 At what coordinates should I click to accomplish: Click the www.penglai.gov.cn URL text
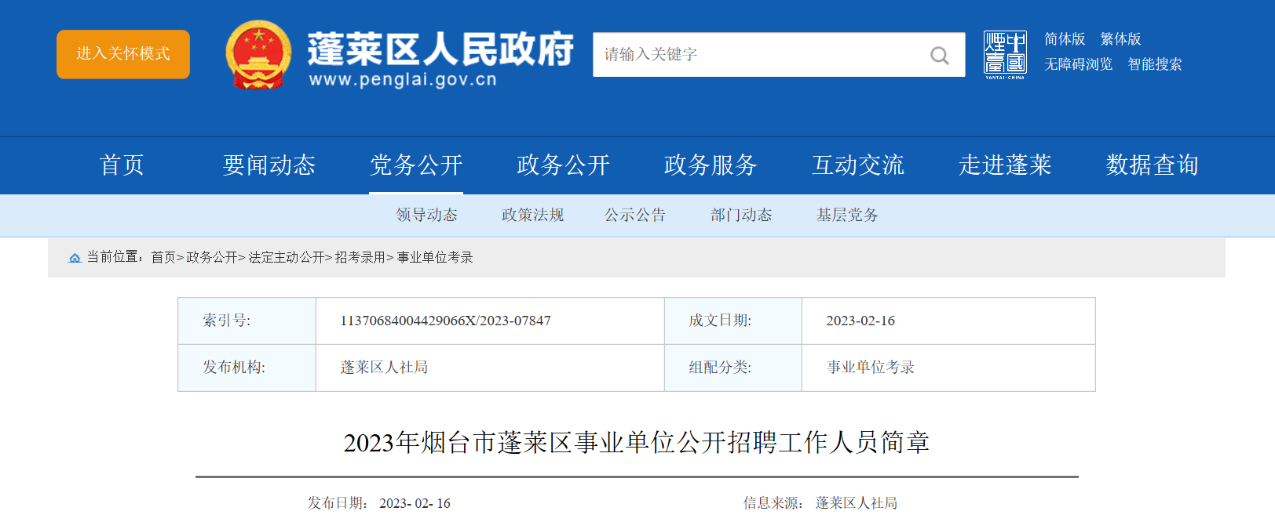click(x=403, y=80)
